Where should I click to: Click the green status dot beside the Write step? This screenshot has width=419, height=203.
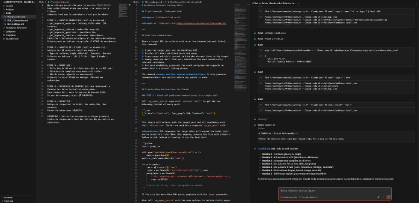255,124
